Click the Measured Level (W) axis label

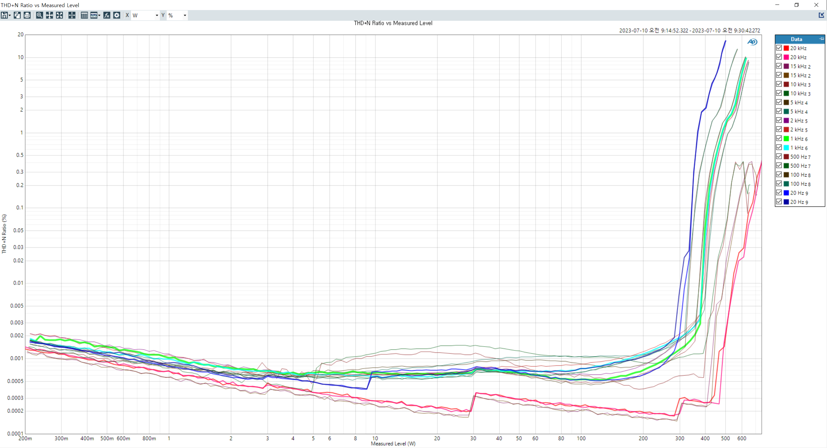point(393,443)
